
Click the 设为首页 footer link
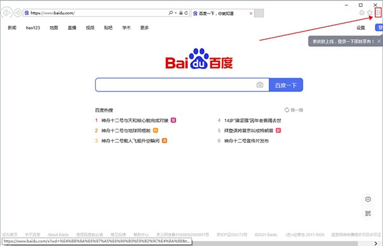(x=10, y=234)
